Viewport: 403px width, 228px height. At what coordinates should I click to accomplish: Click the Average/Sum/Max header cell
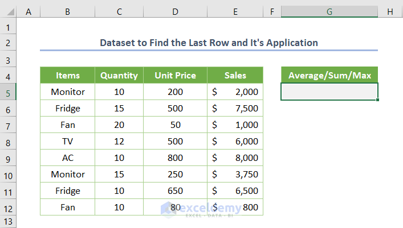(329, 76)
